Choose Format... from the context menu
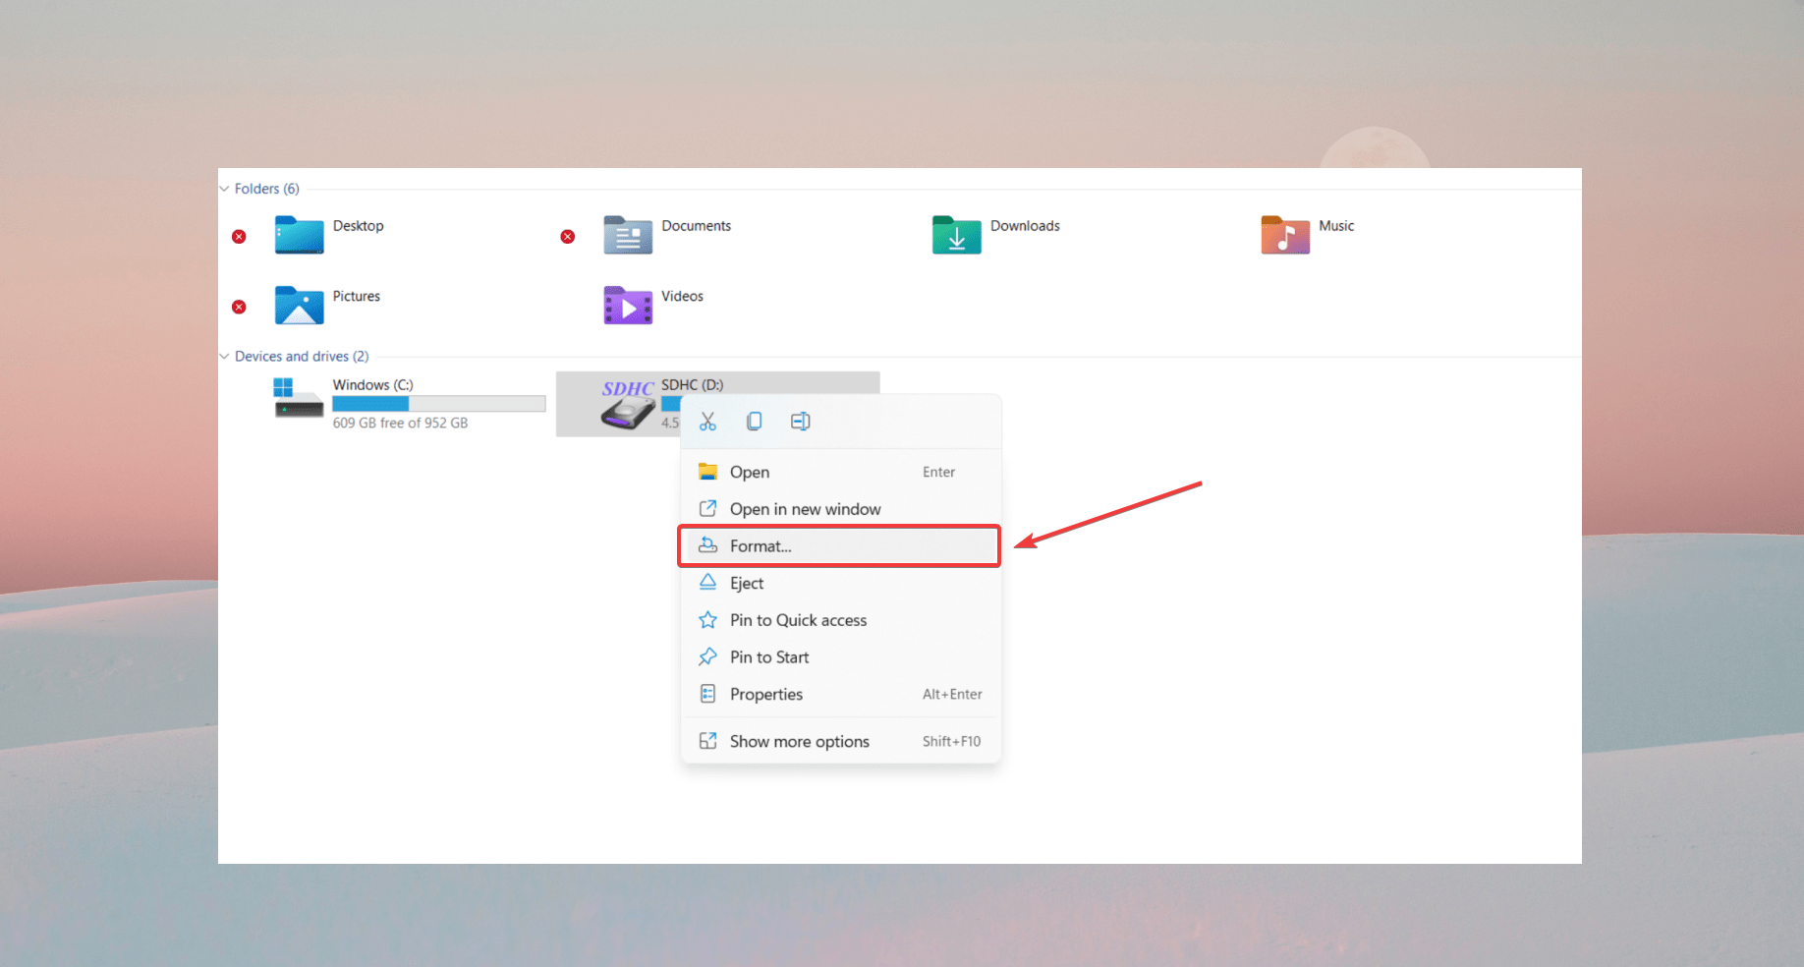This screenshot has height=967, width=1804. point(761,546)
